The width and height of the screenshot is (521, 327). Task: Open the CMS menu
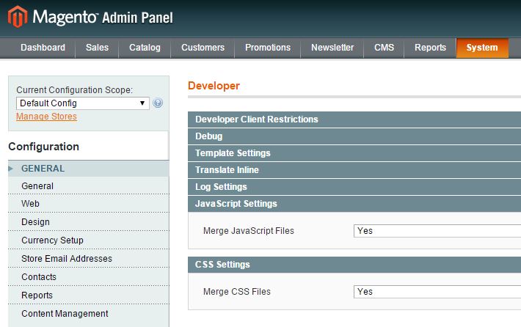coord(384,48)
